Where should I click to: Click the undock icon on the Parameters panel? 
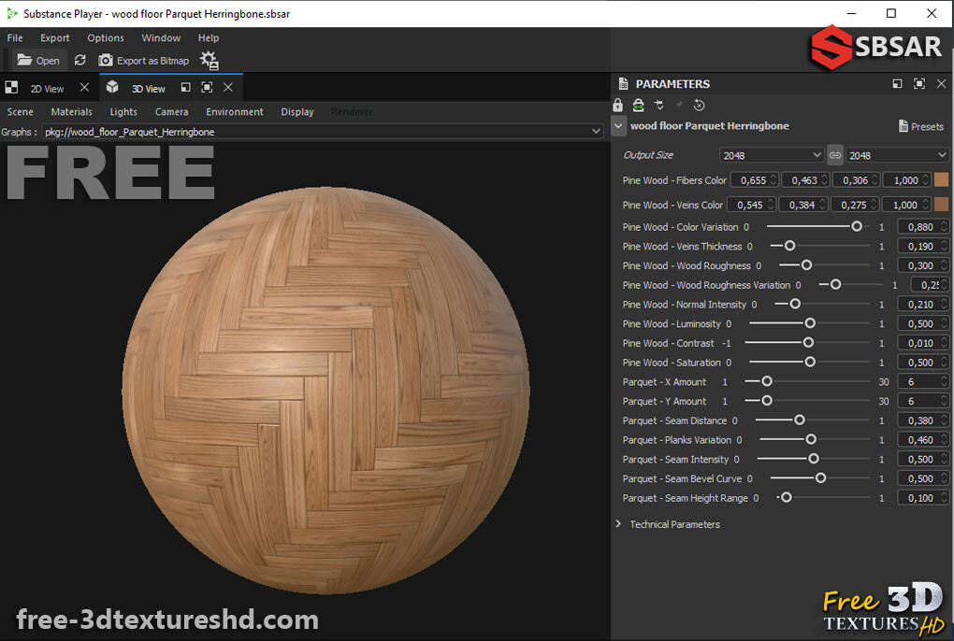[x=895, y=83]
